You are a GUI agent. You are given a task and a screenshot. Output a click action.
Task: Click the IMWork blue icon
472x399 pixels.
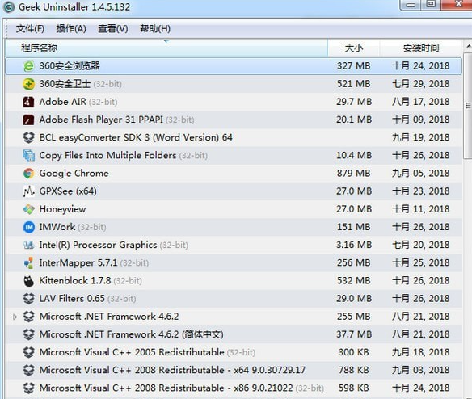tap(29, 227)
